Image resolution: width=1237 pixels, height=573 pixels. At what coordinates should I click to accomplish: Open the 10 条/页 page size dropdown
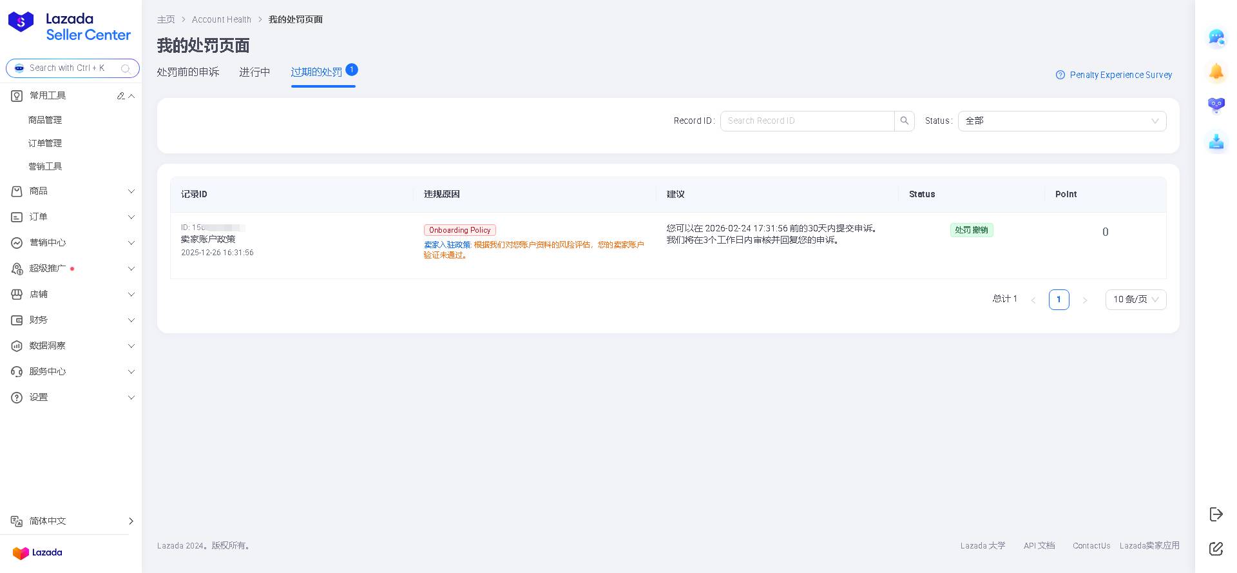point(1136,299)
